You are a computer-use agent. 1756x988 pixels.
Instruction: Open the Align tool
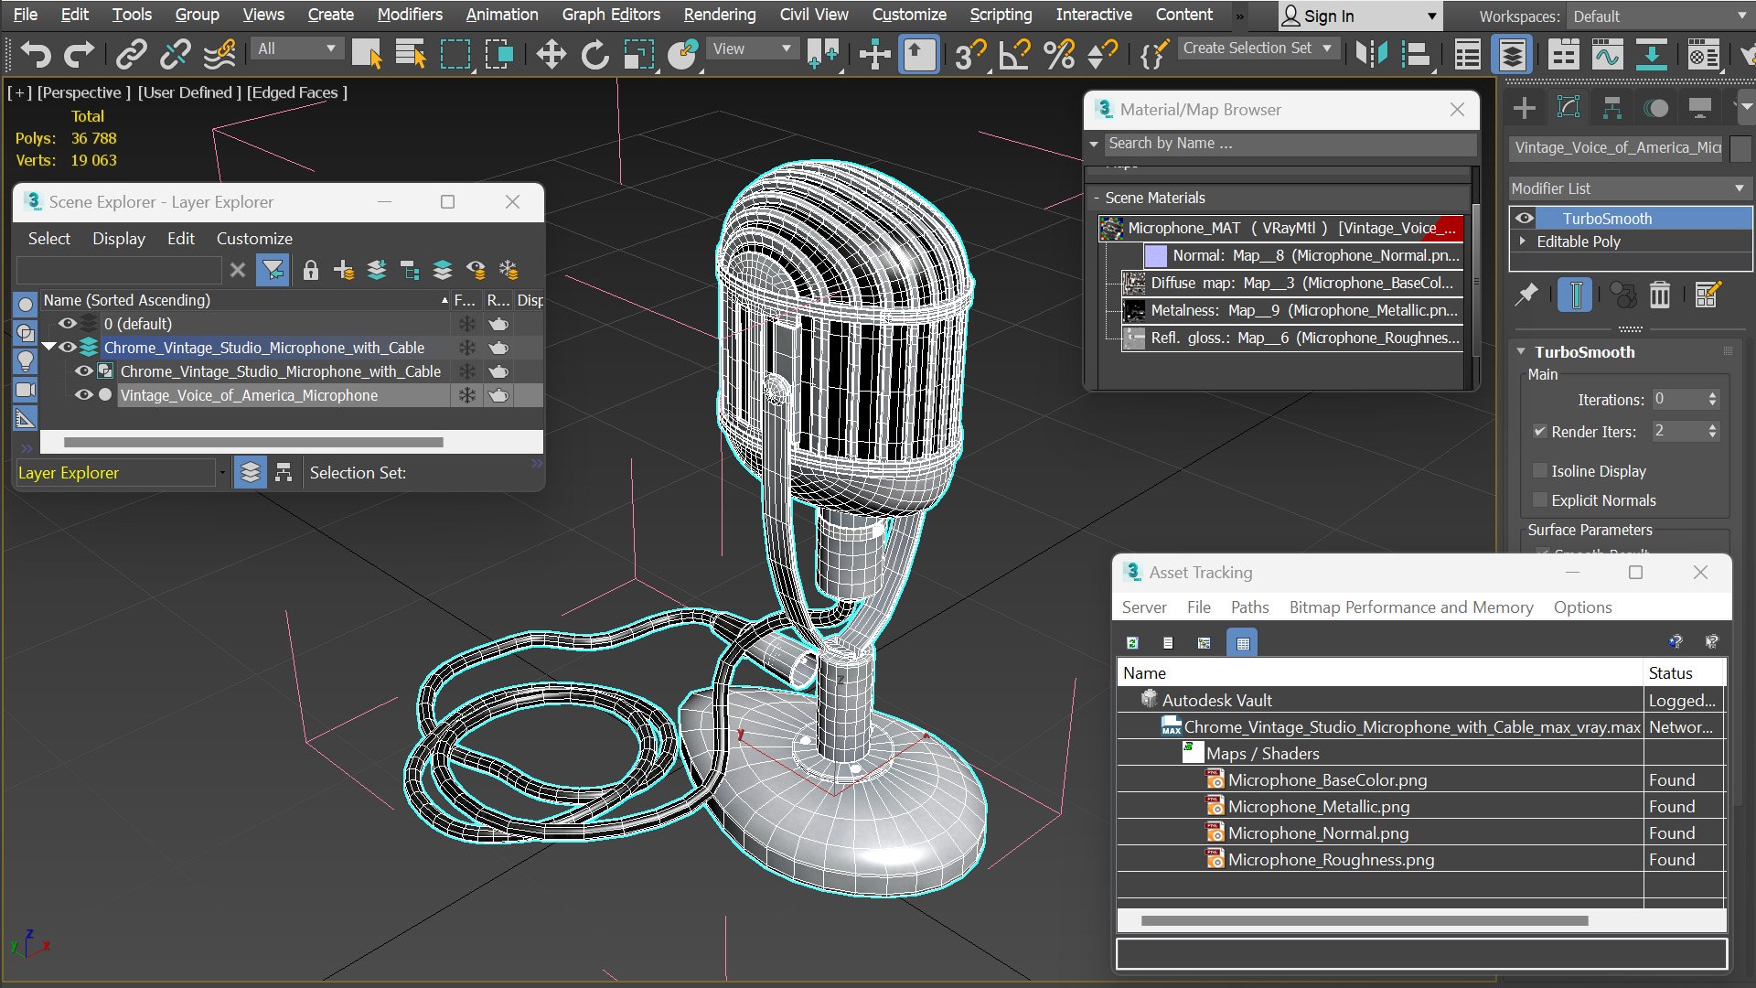point(1416,55)
